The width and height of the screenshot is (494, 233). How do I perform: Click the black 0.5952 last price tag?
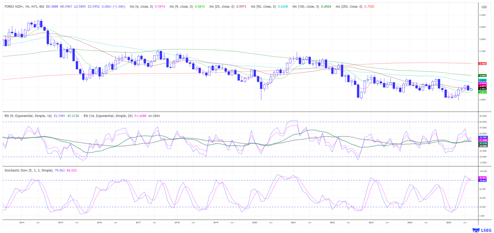[x=482, y=89]
